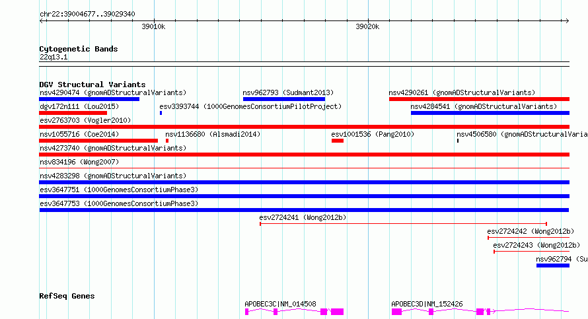The width and height of the screenshot is (588, 319).
Task: Open the RefSeq Genes track title
Action: (67, 296)
